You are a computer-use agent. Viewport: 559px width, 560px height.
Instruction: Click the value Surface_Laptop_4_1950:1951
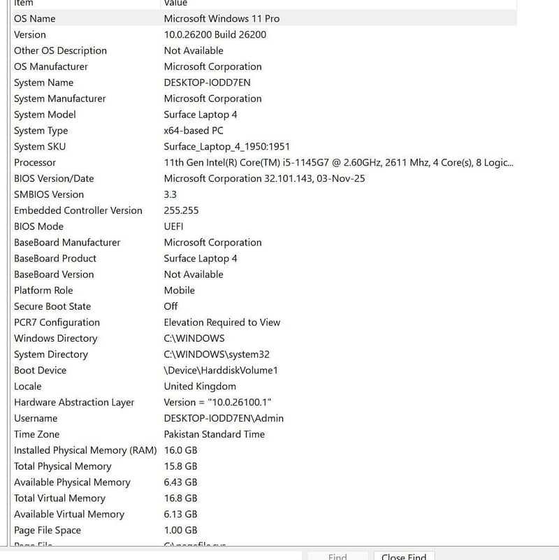point(226,147)
